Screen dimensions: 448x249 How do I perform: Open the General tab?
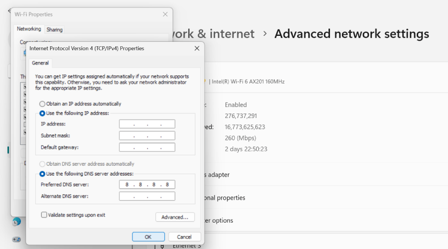(x=40, y=63)
